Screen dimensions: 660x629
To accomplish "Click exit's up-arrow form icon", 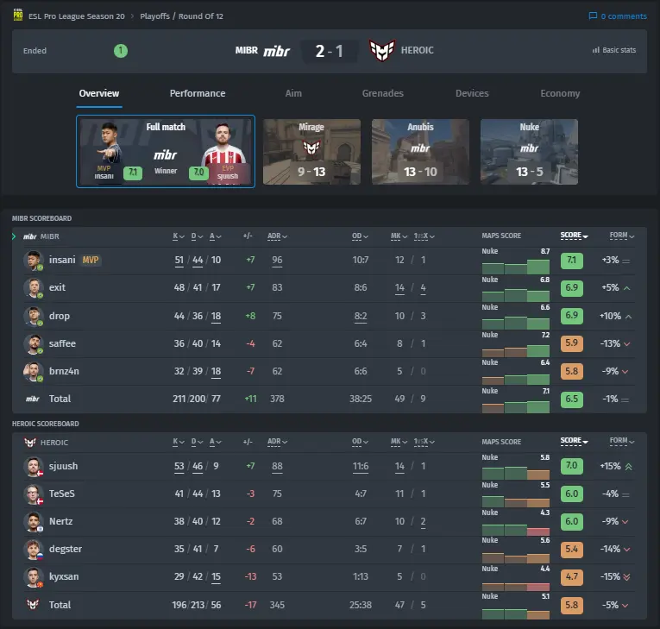I will 626,288.
